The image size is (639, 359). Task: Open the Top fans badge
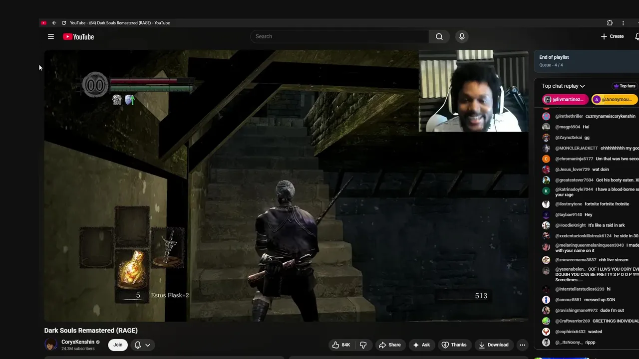[x=625, y=86]
